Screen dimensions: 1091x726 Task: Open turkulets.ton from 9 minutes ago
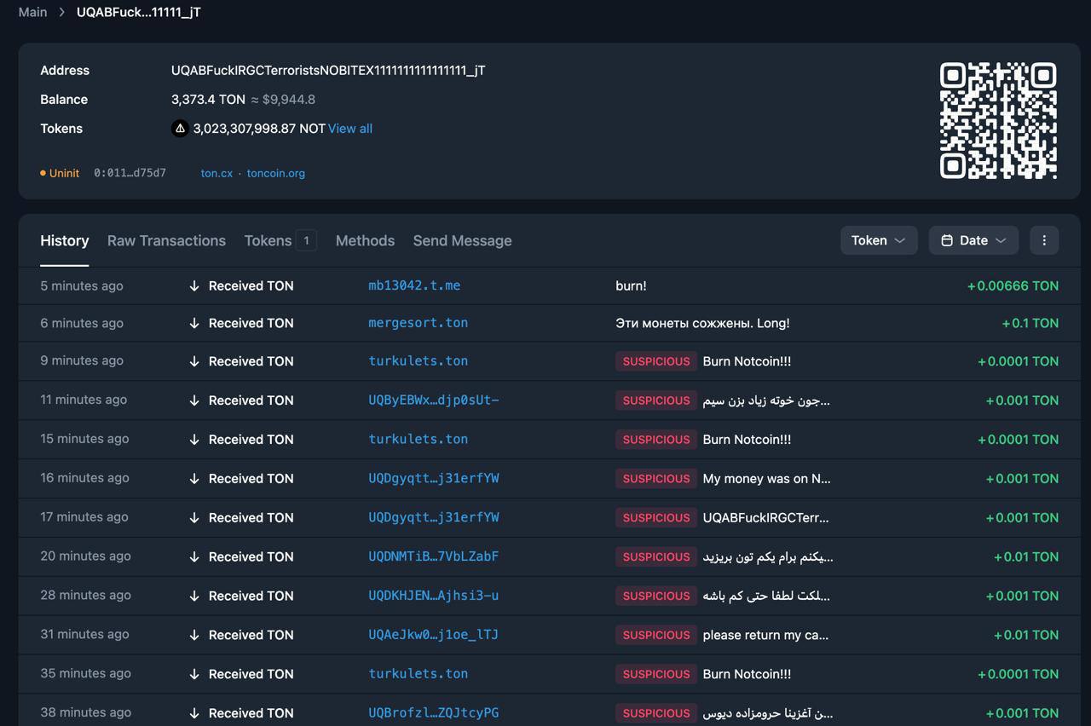click(418, 361)
